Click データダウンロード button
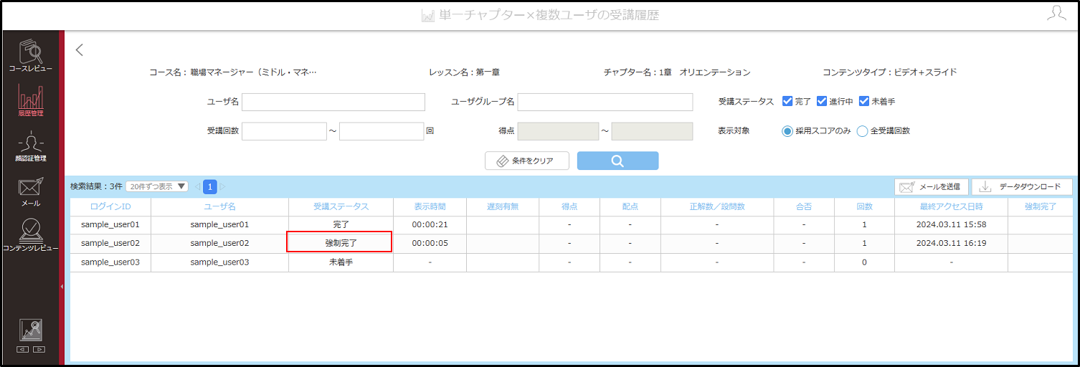 (1022, 187)
